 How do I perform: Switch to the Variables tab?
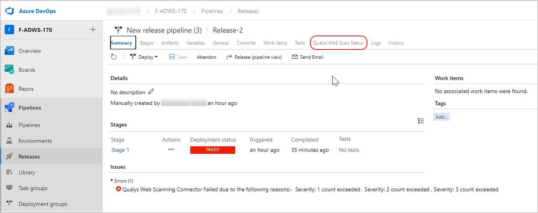(x=196, y=43)
